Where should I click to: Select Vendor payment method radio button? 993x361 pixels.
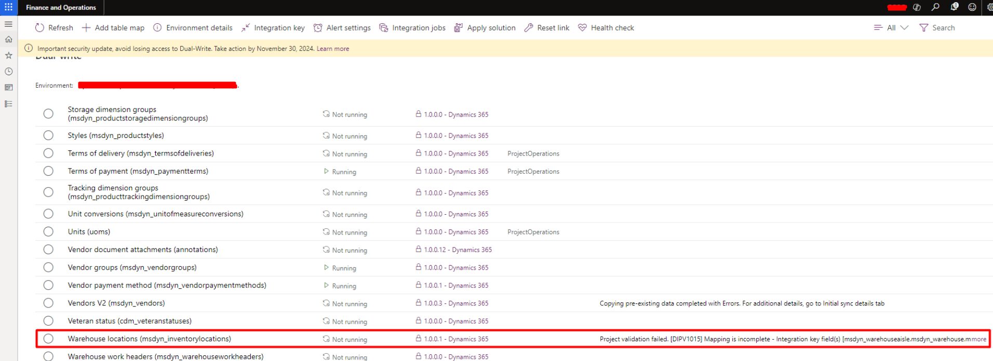pyautogui.click(x=48, y=285)
